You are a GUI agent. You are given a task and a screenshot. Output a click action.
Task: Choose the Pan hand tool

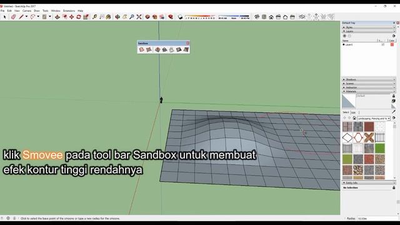click(125, 17)
